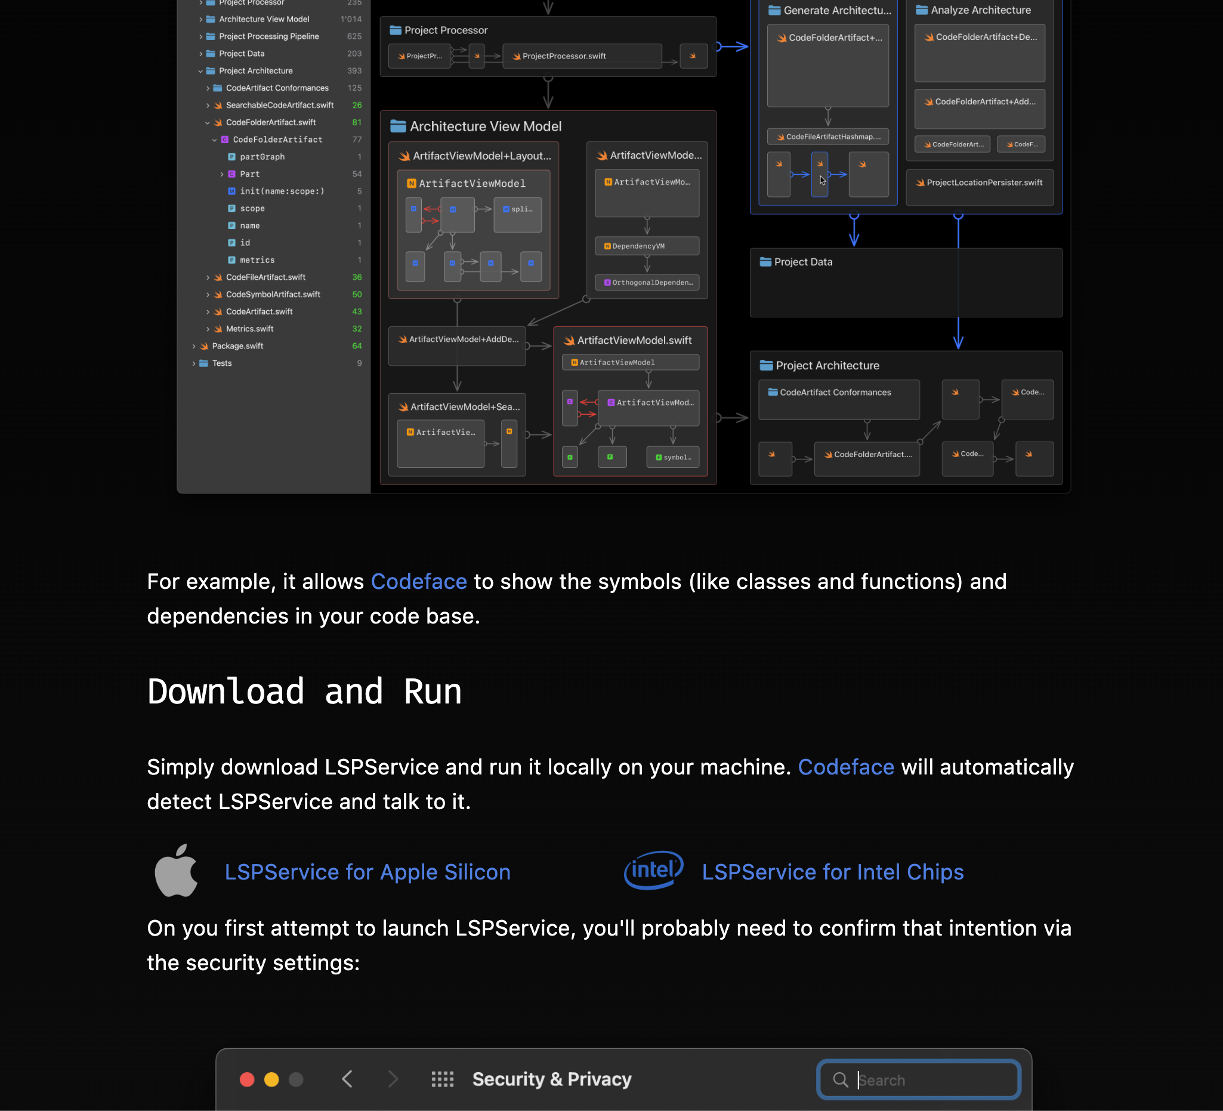1223x1111 pixels.
Task: Select partGraph property in sidebar
Action: [x=262, y=156]
